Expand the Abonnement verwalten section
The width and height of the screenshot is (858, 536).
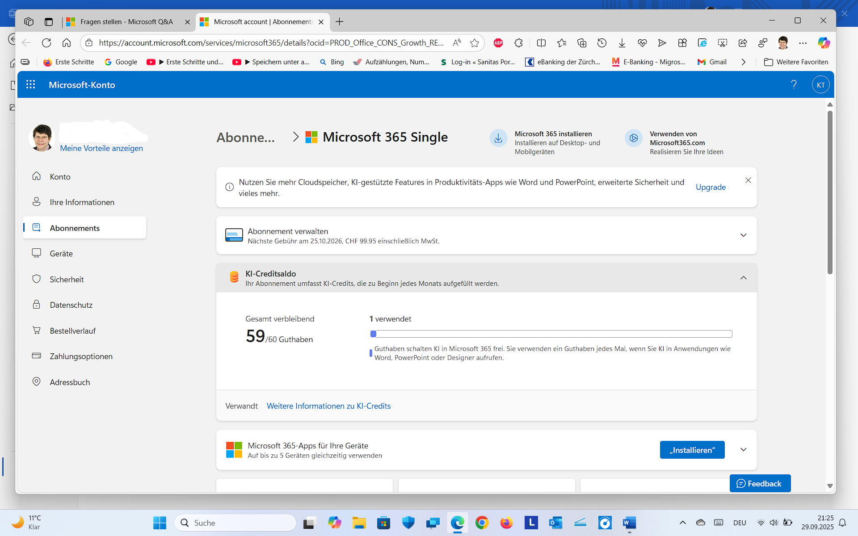(x=743, y=235)
